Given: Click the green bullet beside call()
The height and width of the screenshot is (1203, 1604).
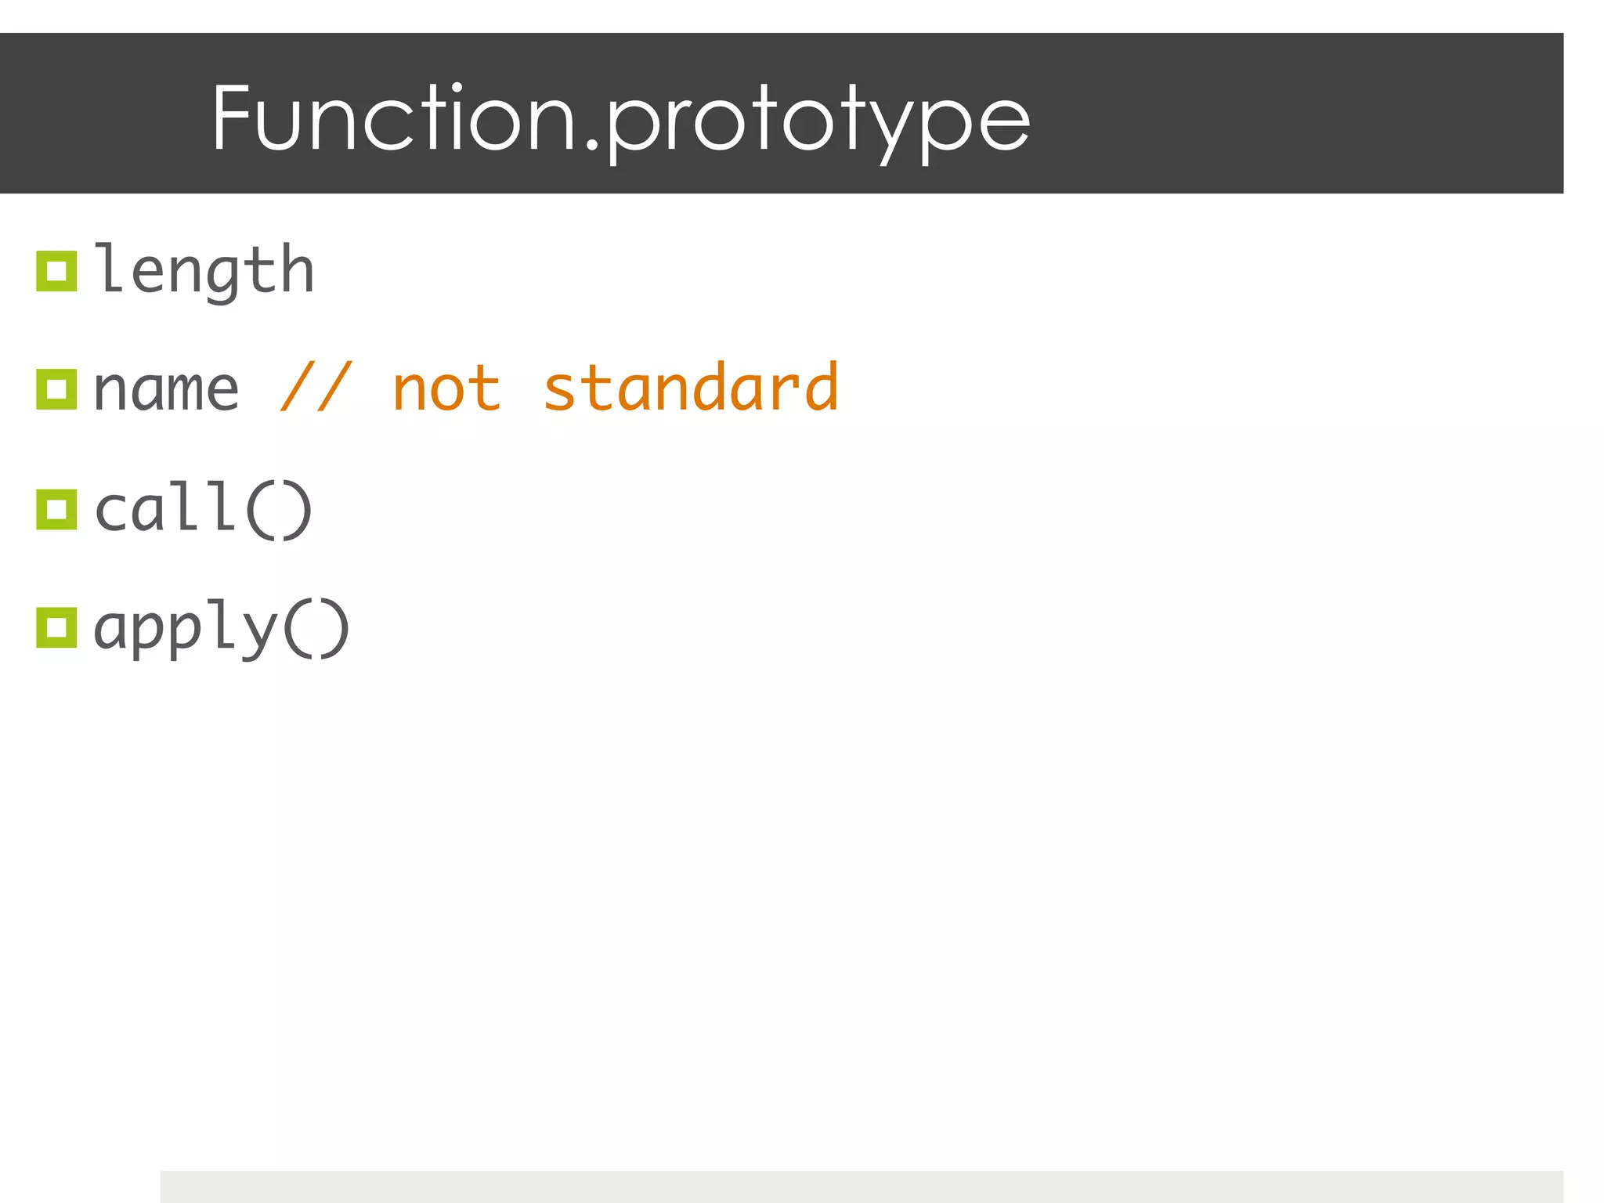Looking at the screenshot, I should point(56,510).
